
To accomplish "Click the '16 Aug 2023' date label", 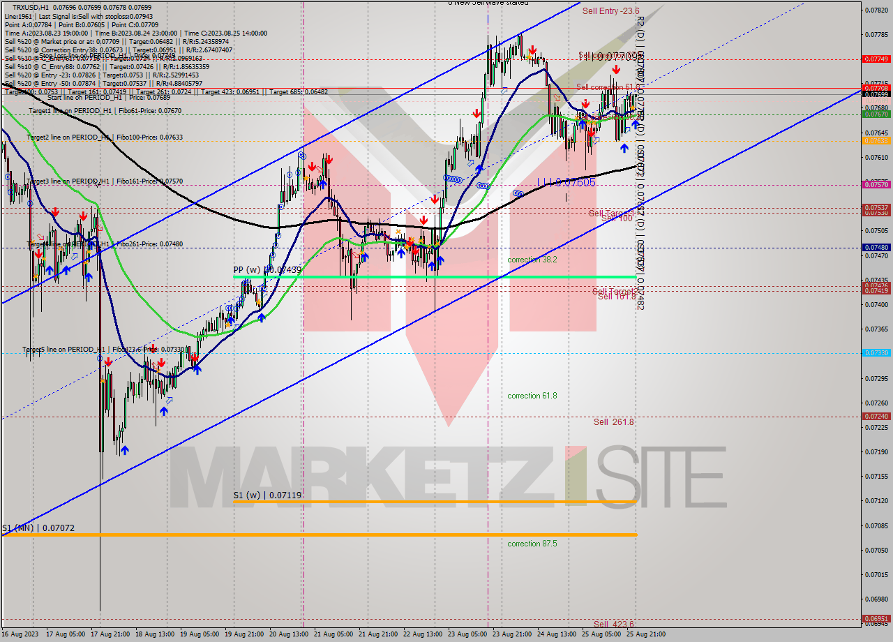I will pyautogui.click(x=20, y=634).
